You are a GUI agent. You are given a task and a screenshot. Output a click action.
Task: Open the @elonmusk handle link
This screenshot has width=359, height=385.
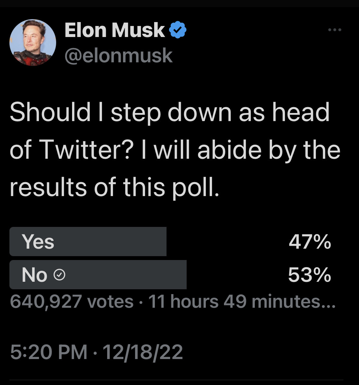pyautogui.click(x=118, y=55)
